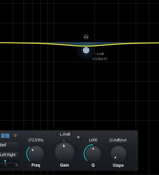Click the 1.000 Q value field
Image resolution: width=159 pixels, height=175 pixels.
[93, 140]
